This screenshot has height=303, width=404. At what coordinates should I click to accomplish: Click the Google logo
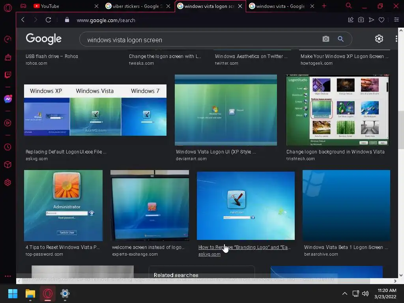(x=43, y=39)
